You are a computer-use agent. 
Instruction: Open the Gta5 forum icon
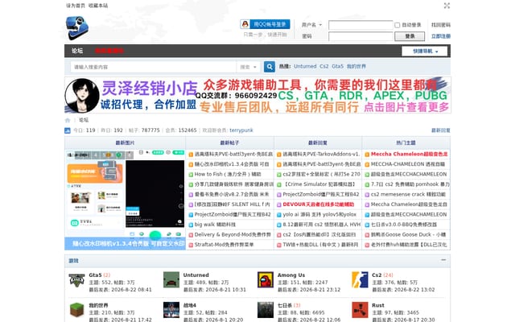coord(77,280)
